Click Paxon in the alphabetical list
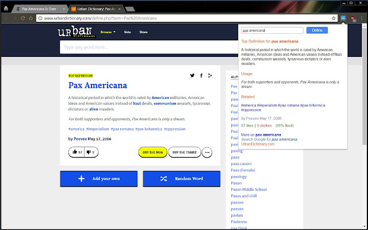Screen dimensions: 368x230 click(236, 183)
